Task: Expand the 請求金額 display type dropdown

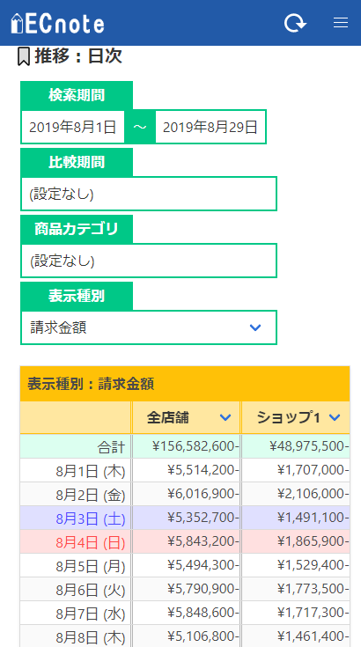Action: (149, 327)
